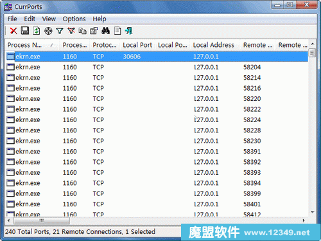Click the floppy disk save icon
Viewport: 321px width, 241px height.
coord(25,31)
